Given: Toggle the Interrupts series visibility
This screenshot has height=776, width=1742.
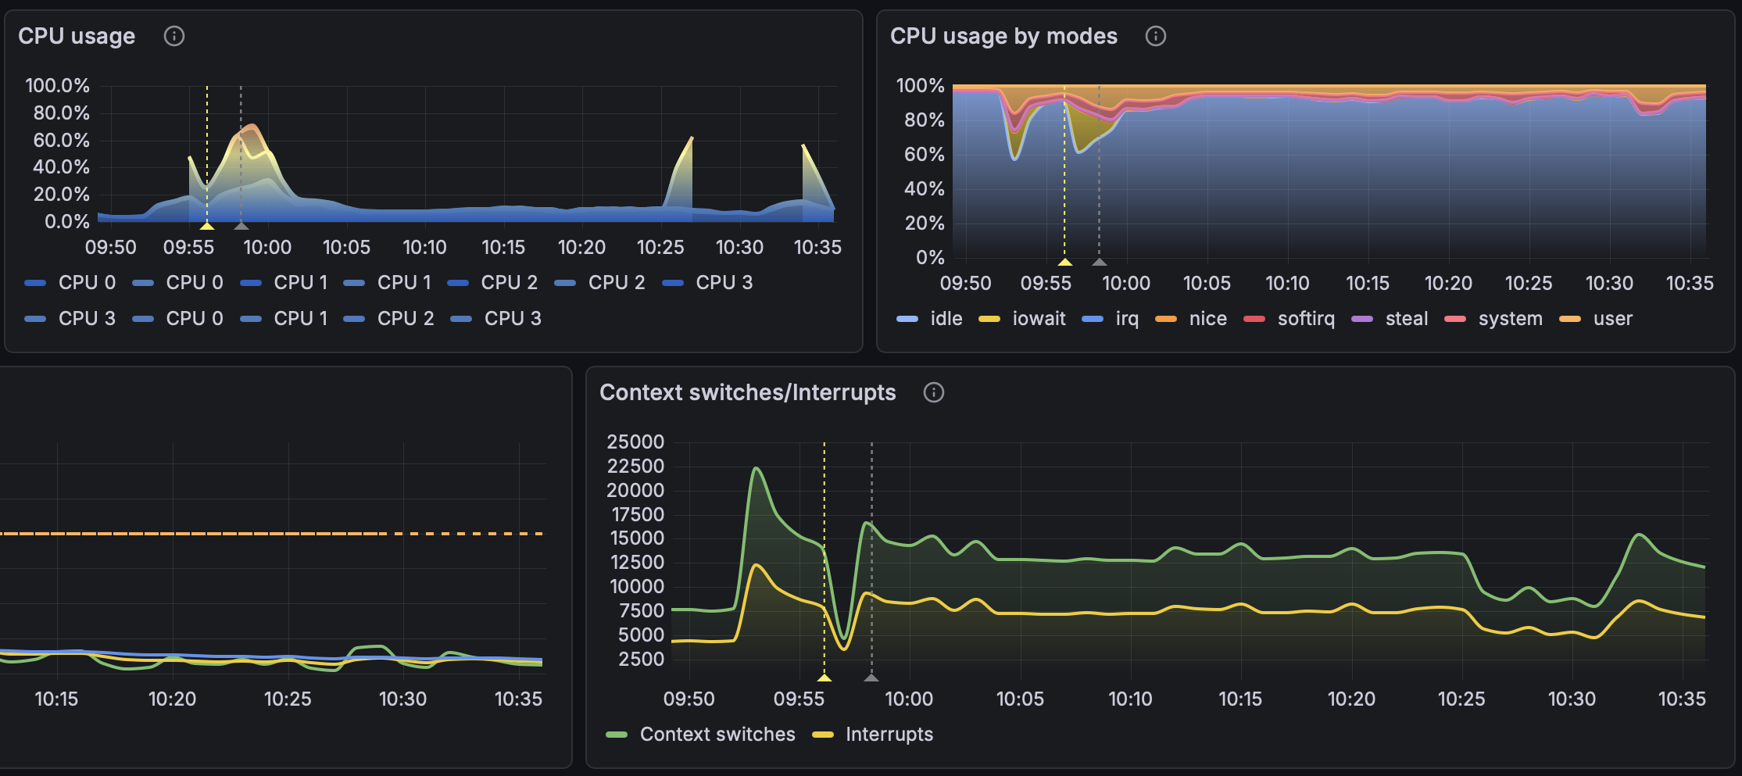Looking at the screenshot, I should tap(891, 734).
